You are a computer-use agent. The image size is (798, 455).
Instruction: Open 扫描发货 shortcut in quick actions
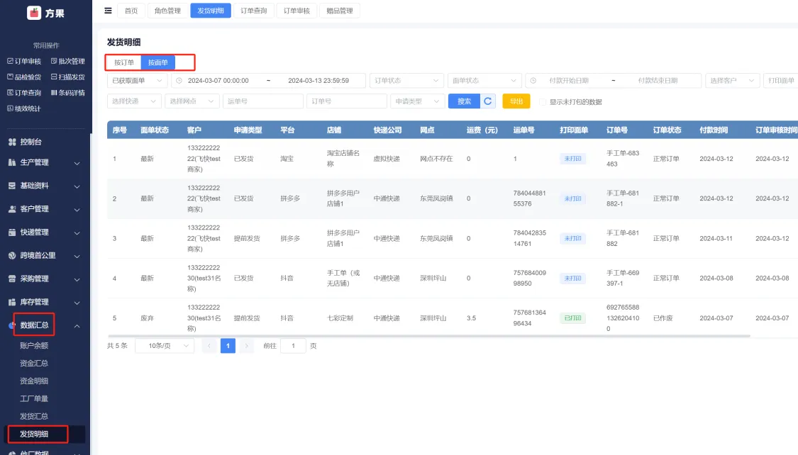pyautogui.click(x=67, y=77)
